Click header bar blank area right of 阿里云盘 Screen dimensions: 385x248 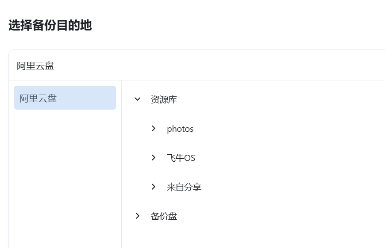click(221, 66)
